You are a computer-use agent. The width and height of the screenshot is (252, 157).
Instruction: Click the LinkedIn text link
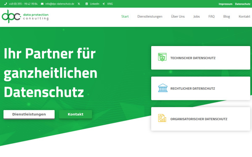tap(94, 4)
